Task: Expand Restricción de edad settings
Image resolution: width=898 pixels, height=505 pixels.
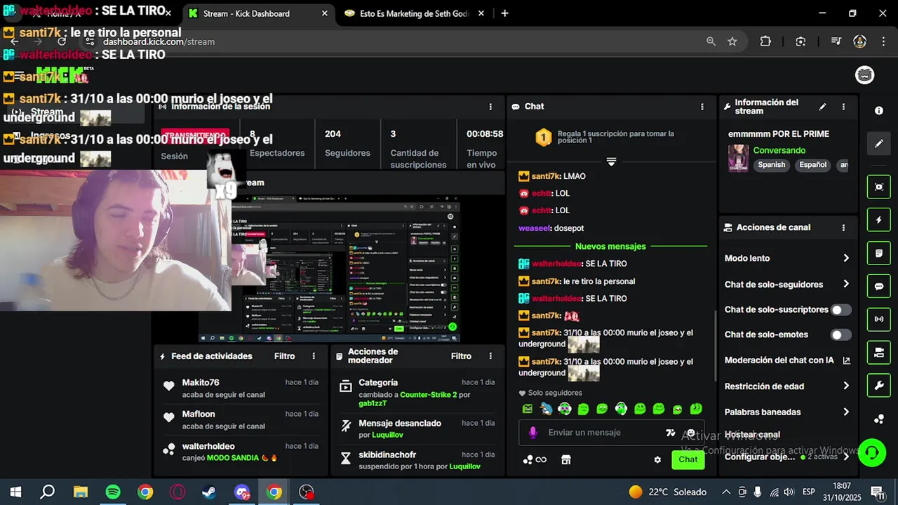Action: (x=846, y=386)
